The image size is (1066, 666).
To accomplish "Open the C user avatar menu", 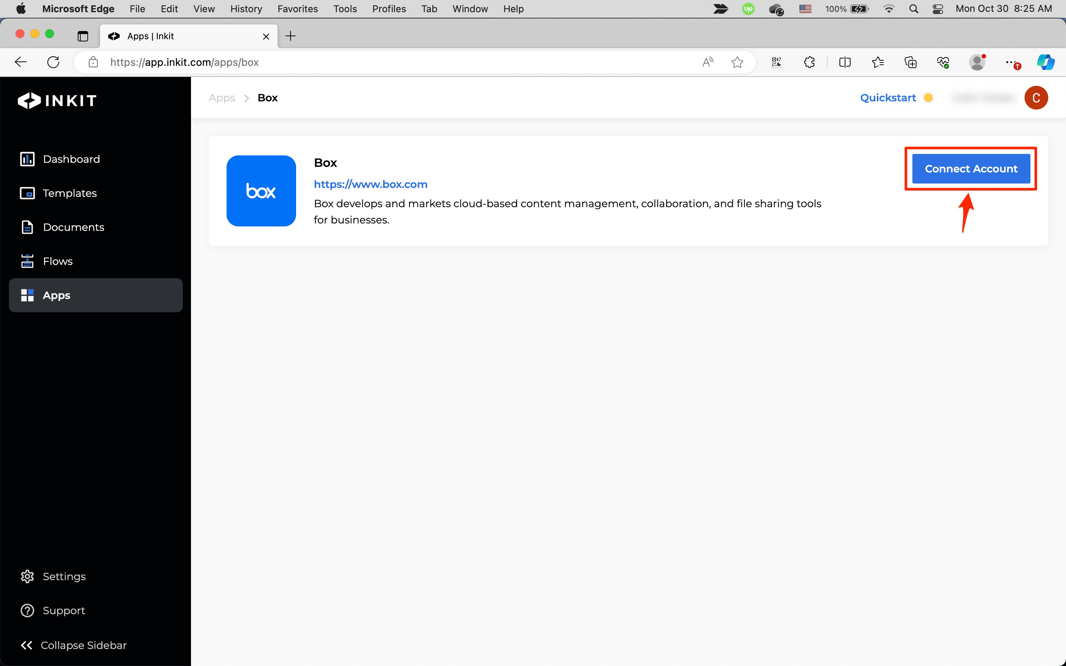I will pos(1036,98).
